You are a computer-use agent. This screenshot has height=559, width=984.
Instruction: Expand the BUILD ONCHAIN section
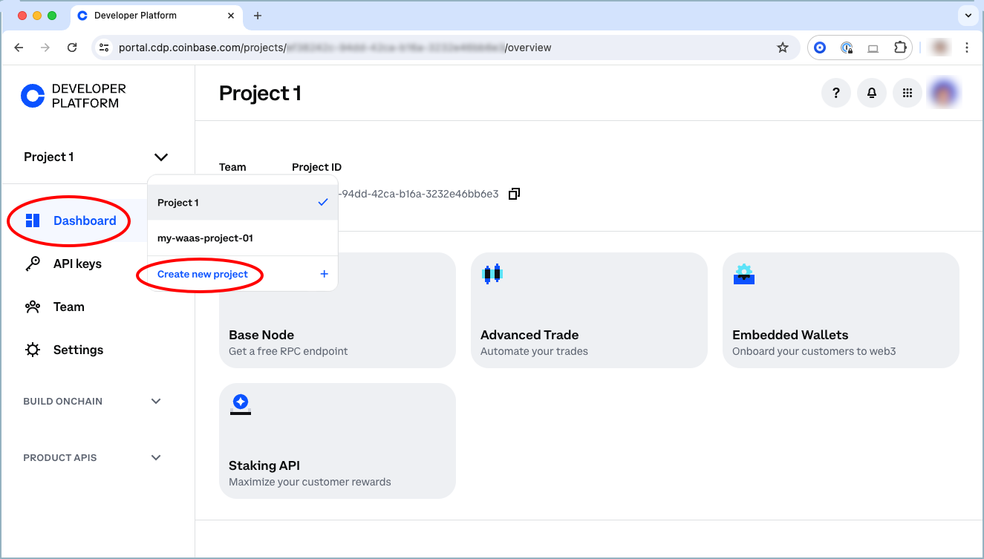point(156,402)
